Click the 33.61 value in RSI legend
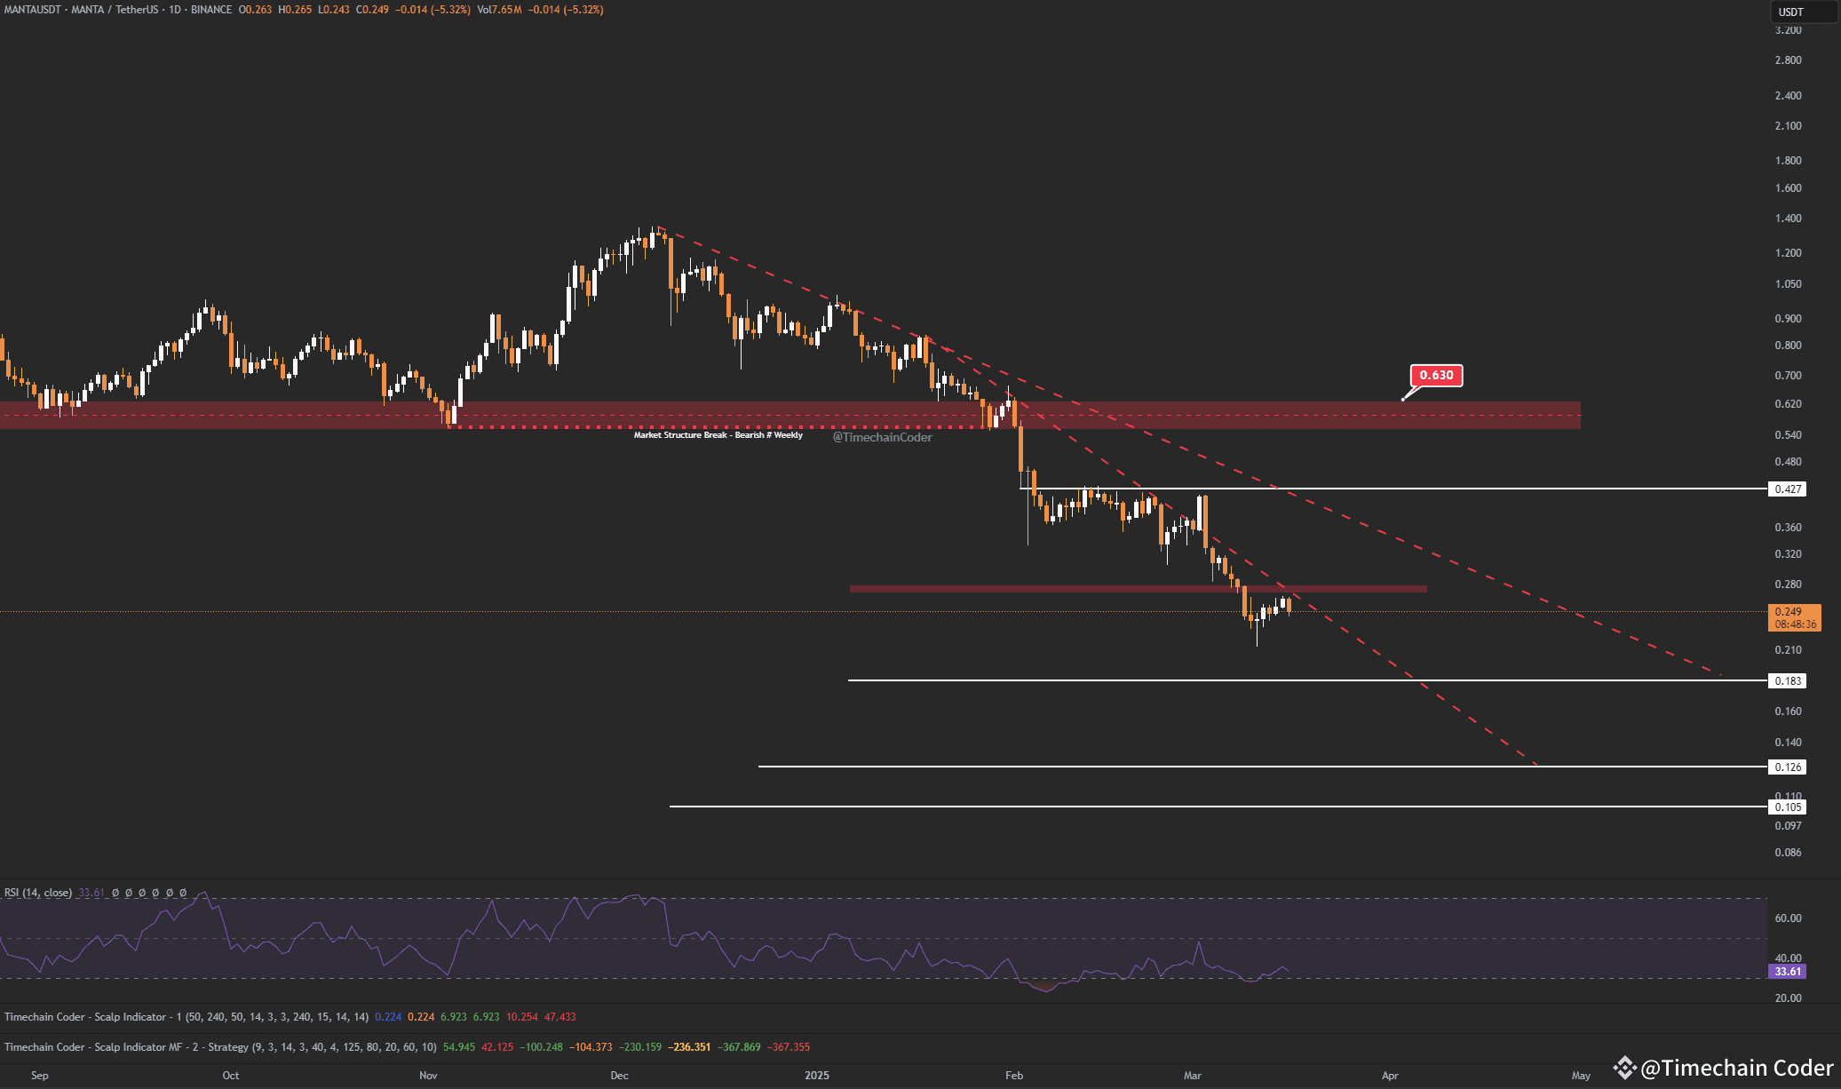 click(91, 893)
